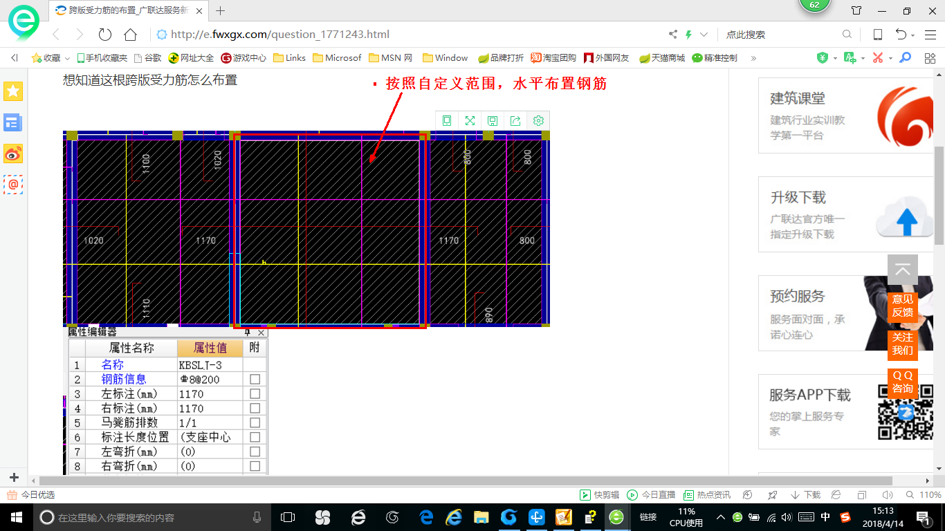The image size is (945, 531).
Task: Click the vertical page scrollbar thumb
Action: (939, 195)
